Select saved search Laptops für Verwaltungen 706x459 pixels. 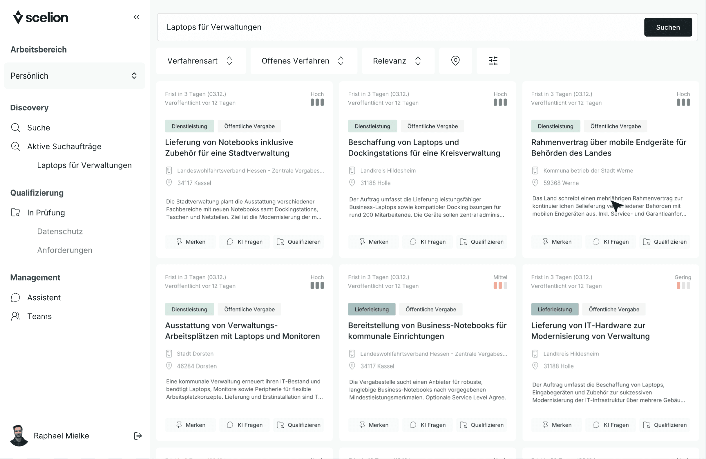point(84,165)
